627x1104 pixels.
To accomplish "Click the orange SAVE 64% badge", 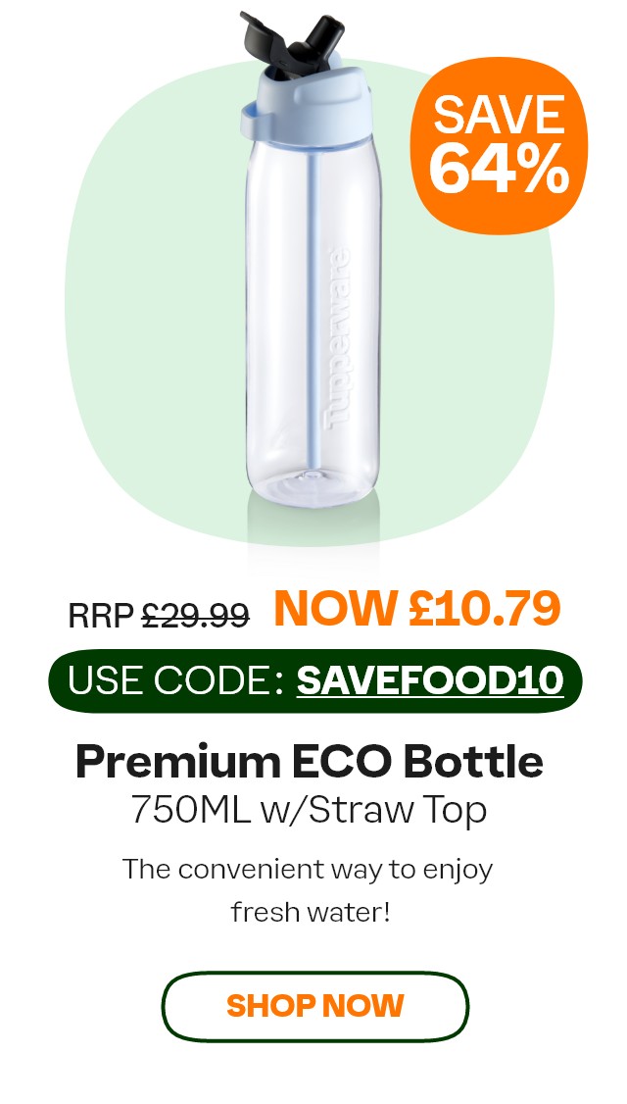I will click(x=499, y=145).
